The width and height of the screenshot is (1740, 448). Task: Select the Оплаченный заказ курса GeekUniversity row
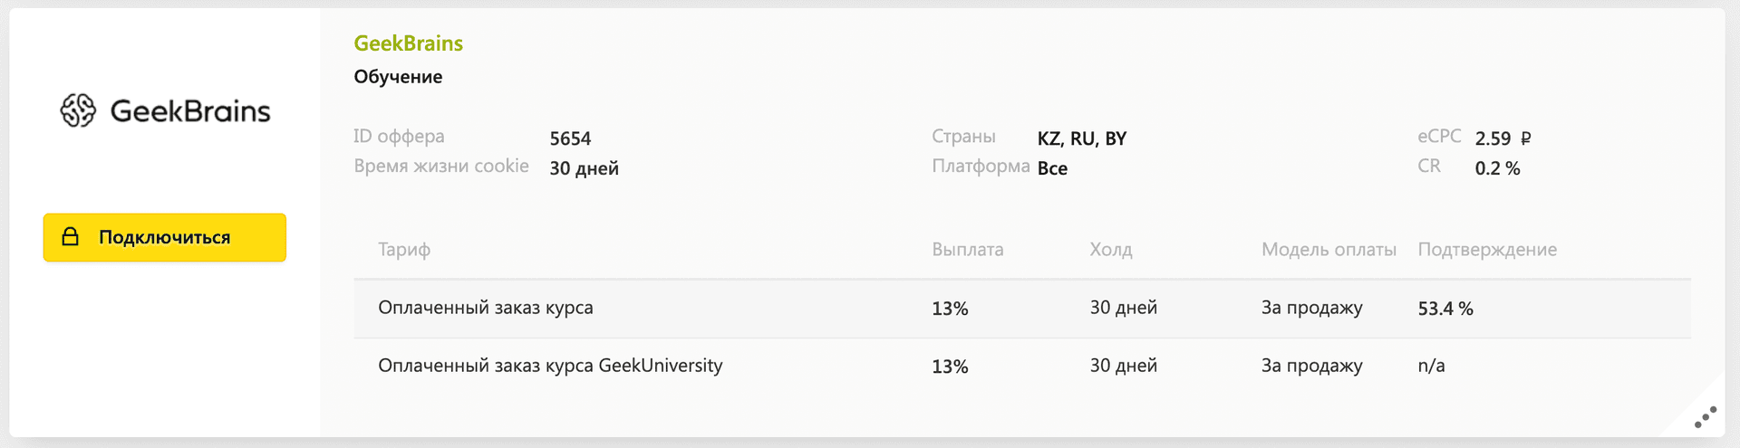550,366
